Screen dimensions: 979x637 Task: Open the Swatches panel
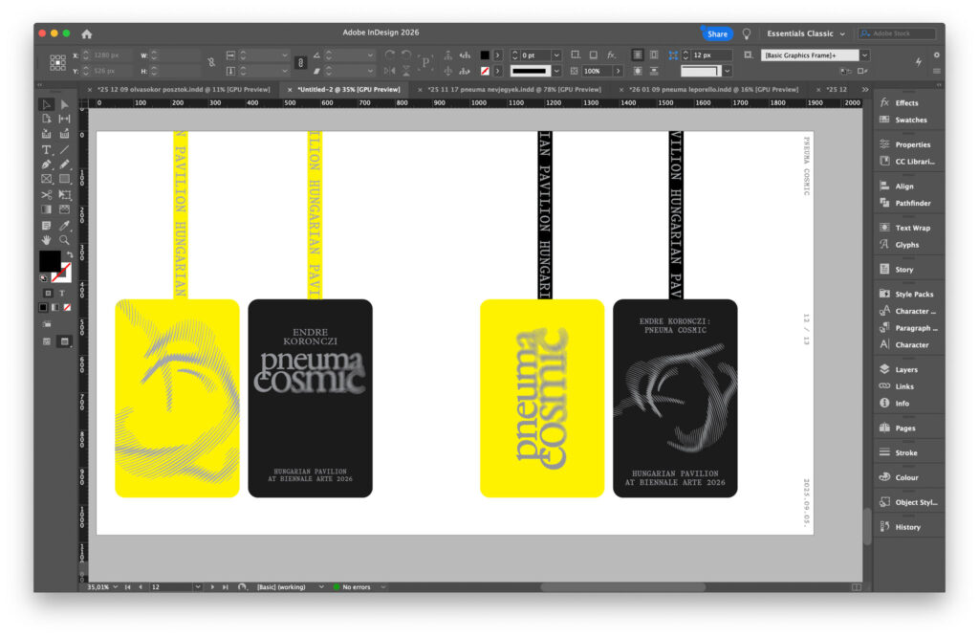(x=909, y=120)
